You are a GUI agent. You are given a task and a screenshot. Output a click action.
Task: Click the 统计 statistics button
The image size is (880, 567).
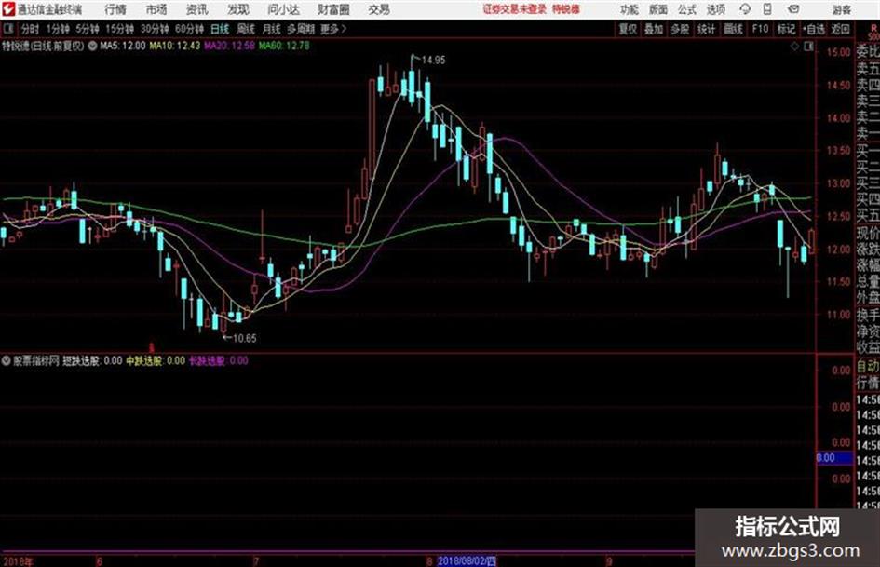coord(706,29)
